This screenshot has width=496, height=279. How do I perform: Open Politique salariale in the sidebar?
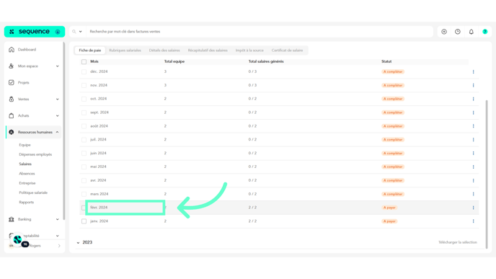[33, 192]
